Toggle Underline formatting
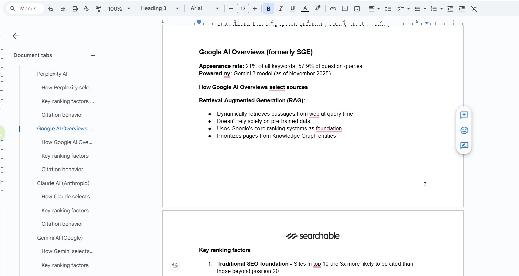 (292, 9)
